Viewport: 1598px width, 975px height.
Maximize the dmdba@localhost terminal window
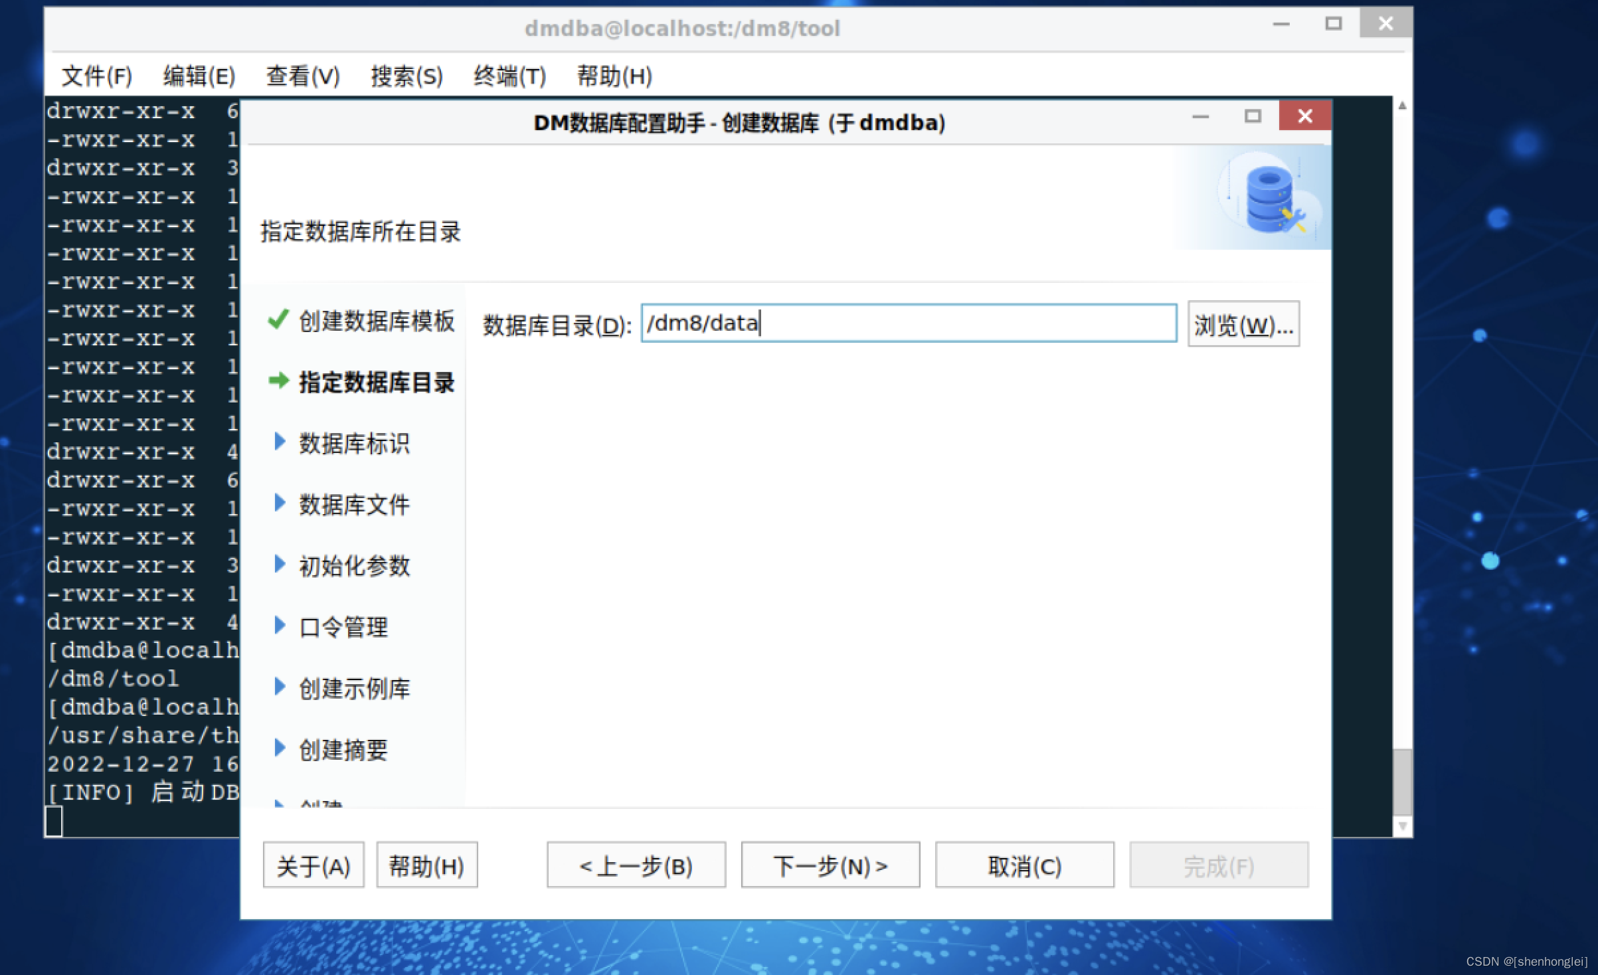1334,24
